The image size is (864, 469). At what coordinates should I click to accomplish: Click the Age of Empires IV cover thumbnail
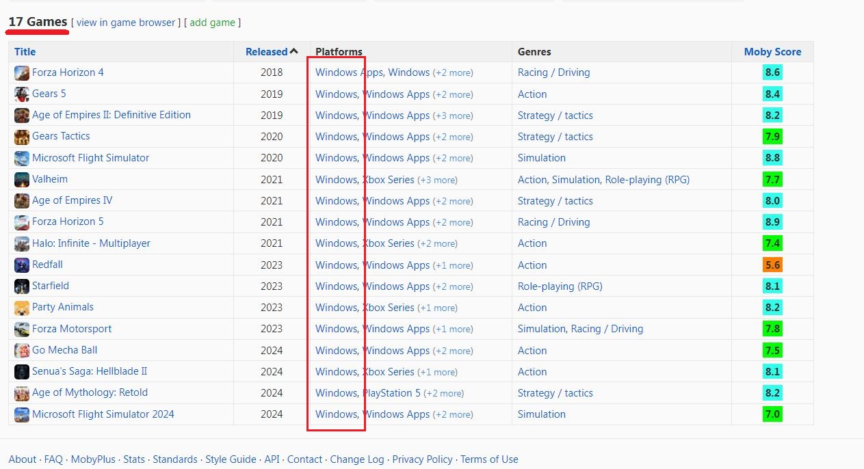click(x=22, y=200)
